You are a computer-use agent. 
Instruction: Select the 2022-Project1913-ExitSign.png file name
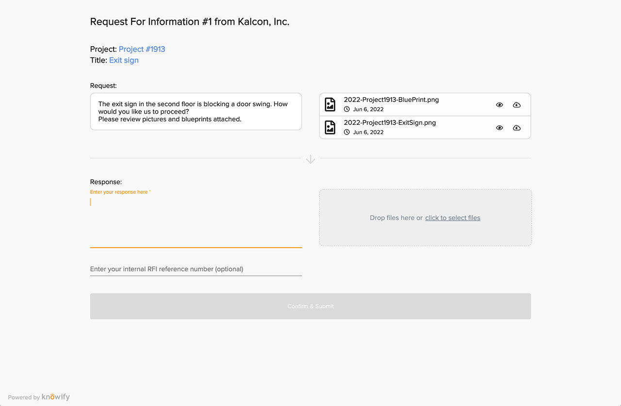390,122
